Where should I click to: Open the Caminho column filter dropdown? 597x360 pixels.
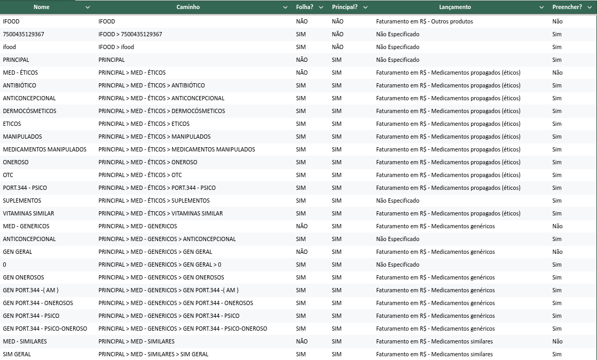coord(285,7)
